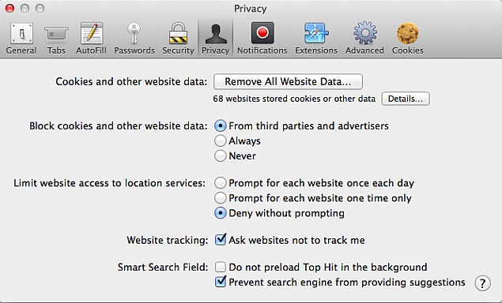The image size is (502, 303).
Task: Open the Details button for stored cookies
Action: coord(406,99)
